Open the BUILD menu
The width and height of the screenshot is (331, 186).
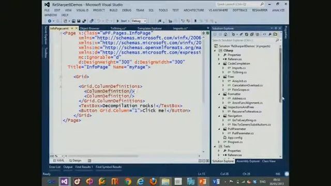tap(113, 10)
